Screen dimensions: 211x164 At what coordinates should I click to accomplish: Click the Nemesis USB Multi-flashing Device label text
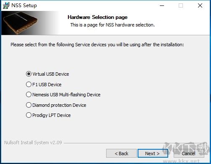coord(66,95)
